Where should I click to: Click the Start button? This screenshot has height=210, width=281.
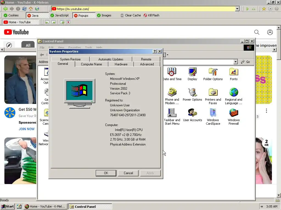[x=7, y=207]
